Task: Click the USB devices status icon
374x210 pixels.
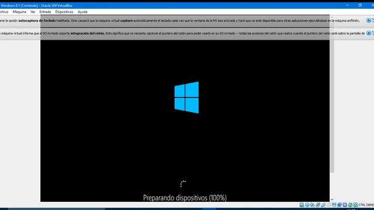Action: click(x=323, y=205)
